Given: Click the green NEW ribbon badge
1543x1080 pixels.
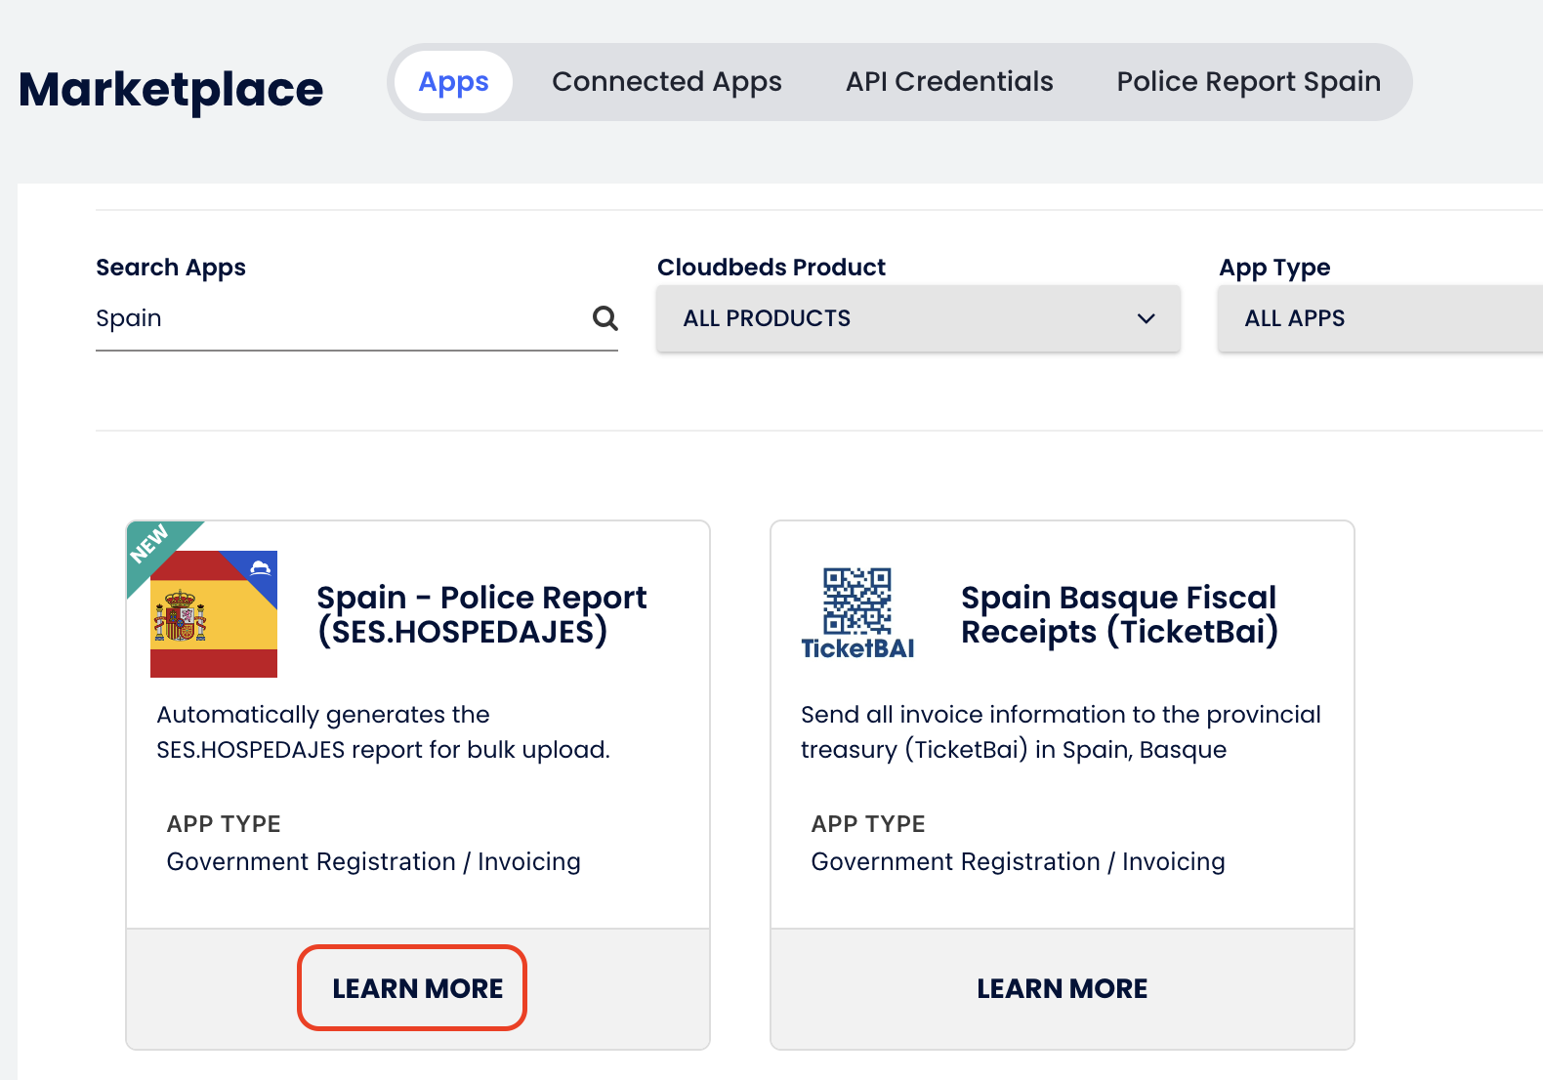Looking at the screenshot, I should click(151, 545).
